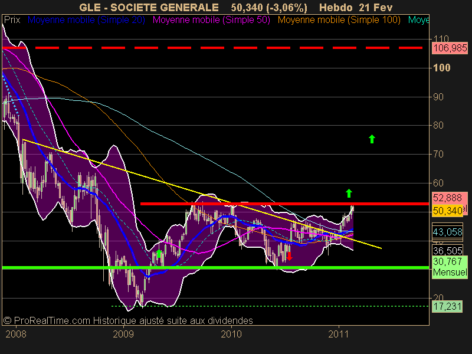
Task: Click the 80 price axis label
Action: [x=438, y=125]
